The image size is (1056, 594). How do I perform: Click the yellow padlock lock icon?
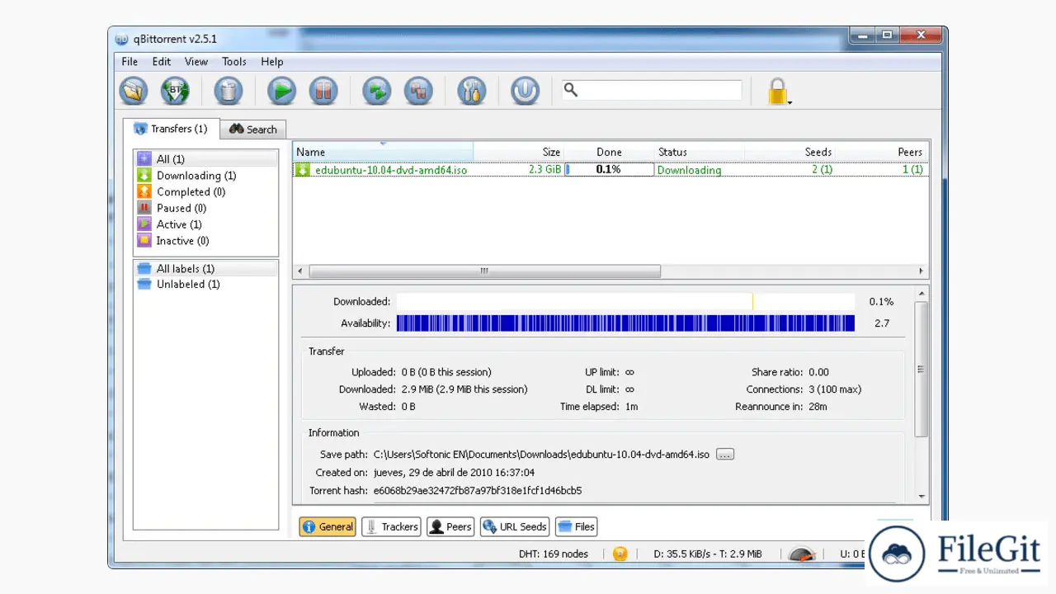click(776, 91)
